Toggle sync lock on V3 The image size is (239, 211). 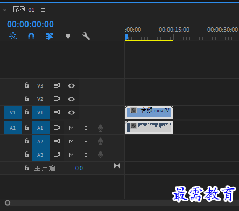point(57,85)
